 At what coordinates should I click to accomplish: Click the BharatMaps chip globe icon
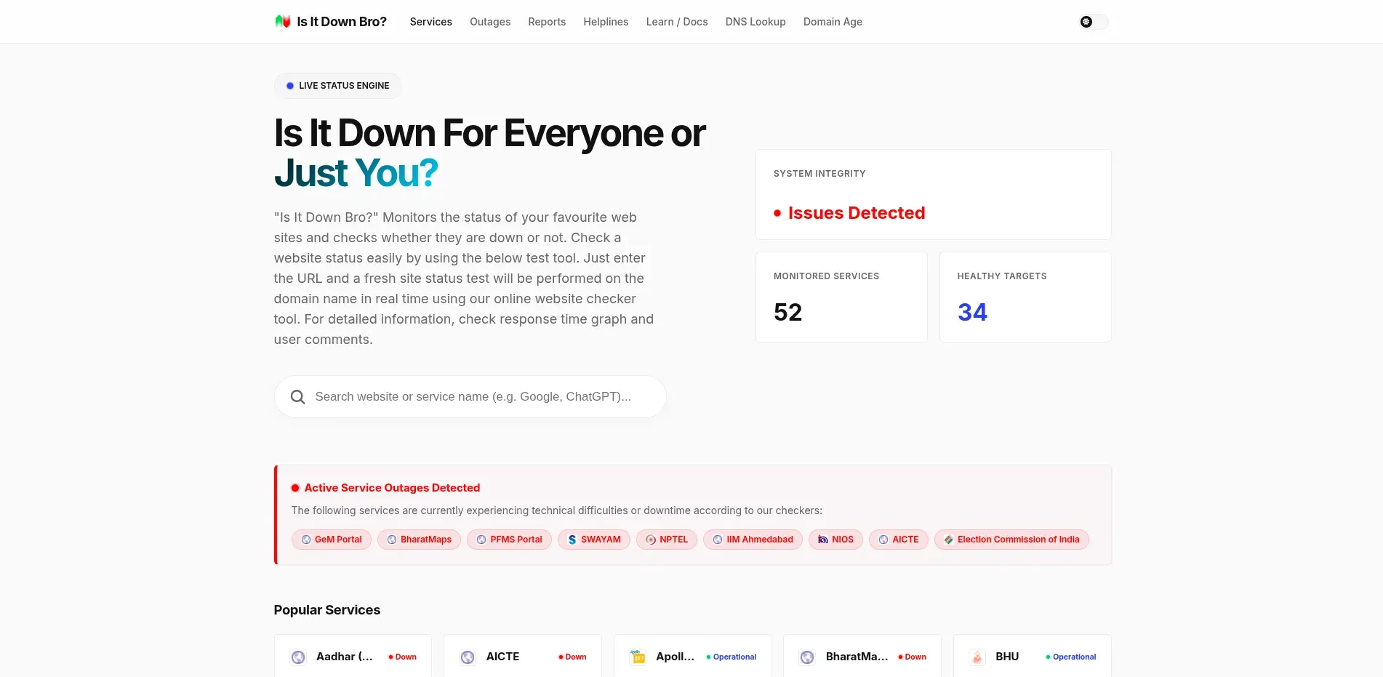click(392, 540)
